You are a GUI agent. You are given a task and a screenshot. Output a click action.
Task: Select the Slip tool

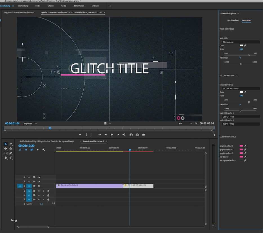[x=6, y=153]
